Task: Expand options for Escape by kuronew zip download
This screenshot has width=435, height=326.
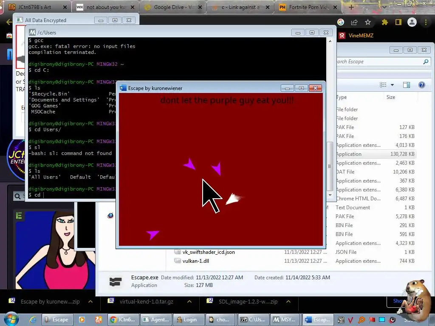Action: tap(90, 302)
